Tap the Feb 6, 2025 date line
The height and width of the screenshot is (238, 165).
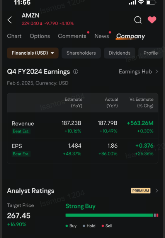coord(38,83)
